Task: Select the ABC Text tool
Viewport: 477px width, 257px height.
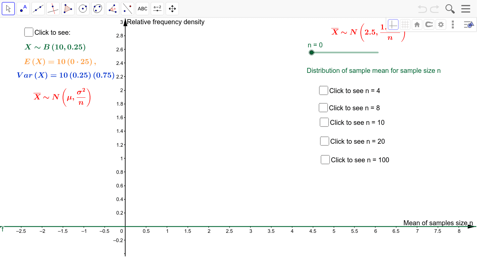Action: pyautogui.click(x=142, y=9)
